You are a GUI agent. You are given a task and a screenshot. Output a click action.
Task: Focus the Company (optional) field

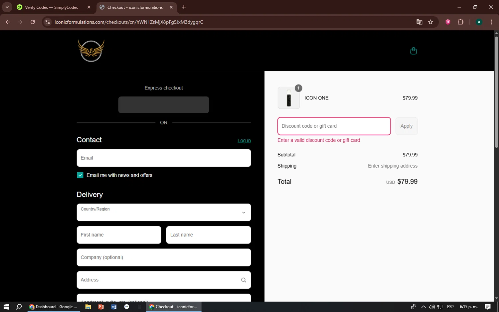point(164,257)
